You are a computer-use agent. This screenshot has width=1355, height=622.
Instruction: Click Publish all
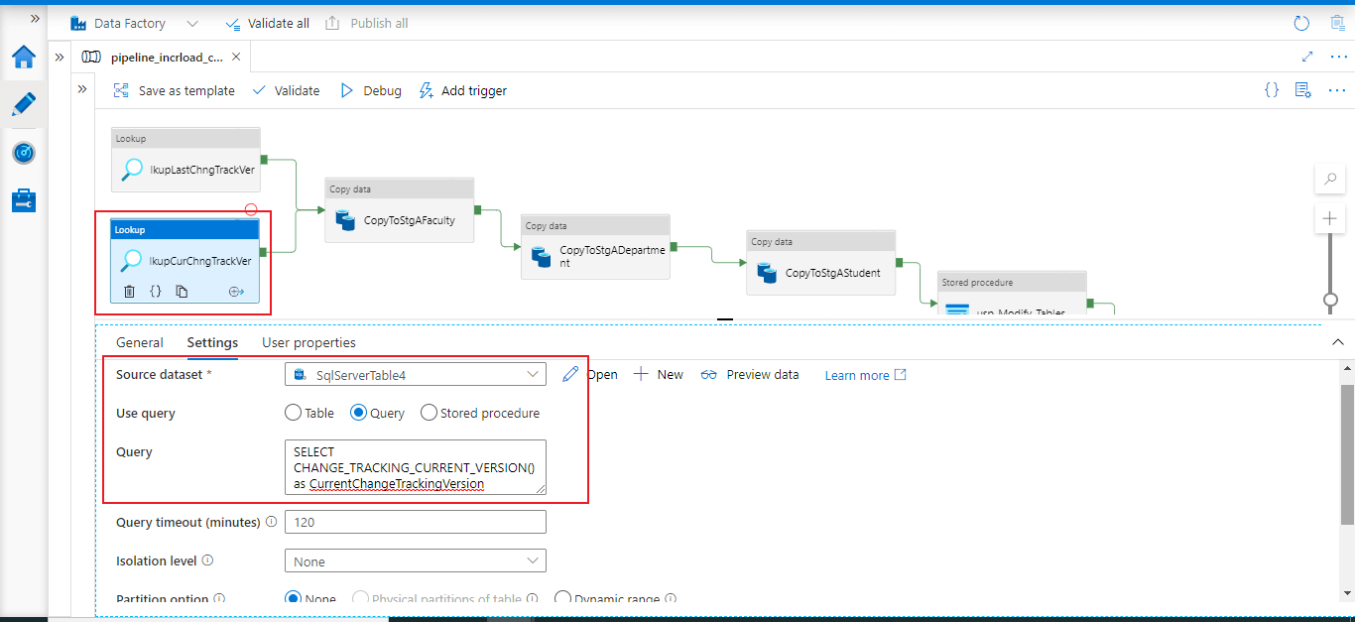(366, 23)
